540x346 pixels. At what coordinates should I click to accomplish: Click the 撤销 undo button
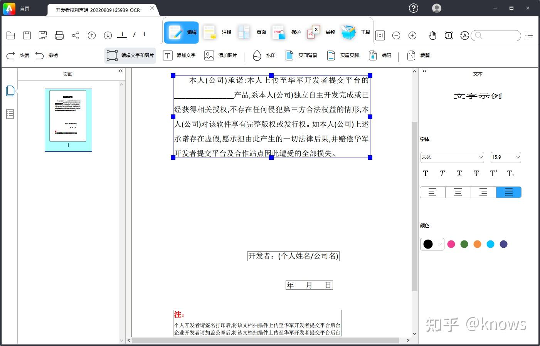click(x=47, y=55)
